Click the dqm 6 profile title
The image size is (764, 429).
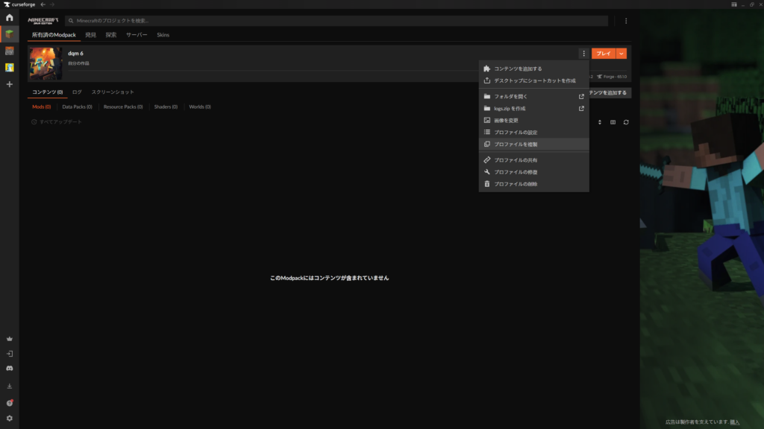(75, 54)
